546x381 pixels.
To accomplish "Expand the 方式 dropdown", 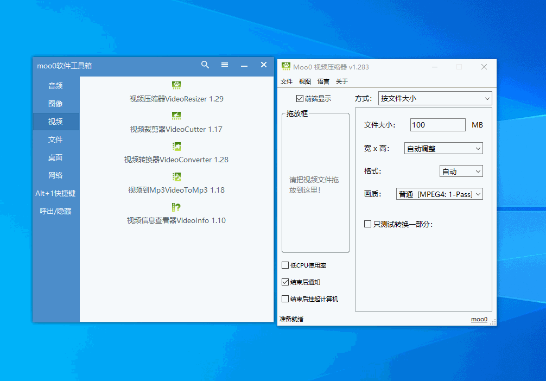I will [434, 98].
